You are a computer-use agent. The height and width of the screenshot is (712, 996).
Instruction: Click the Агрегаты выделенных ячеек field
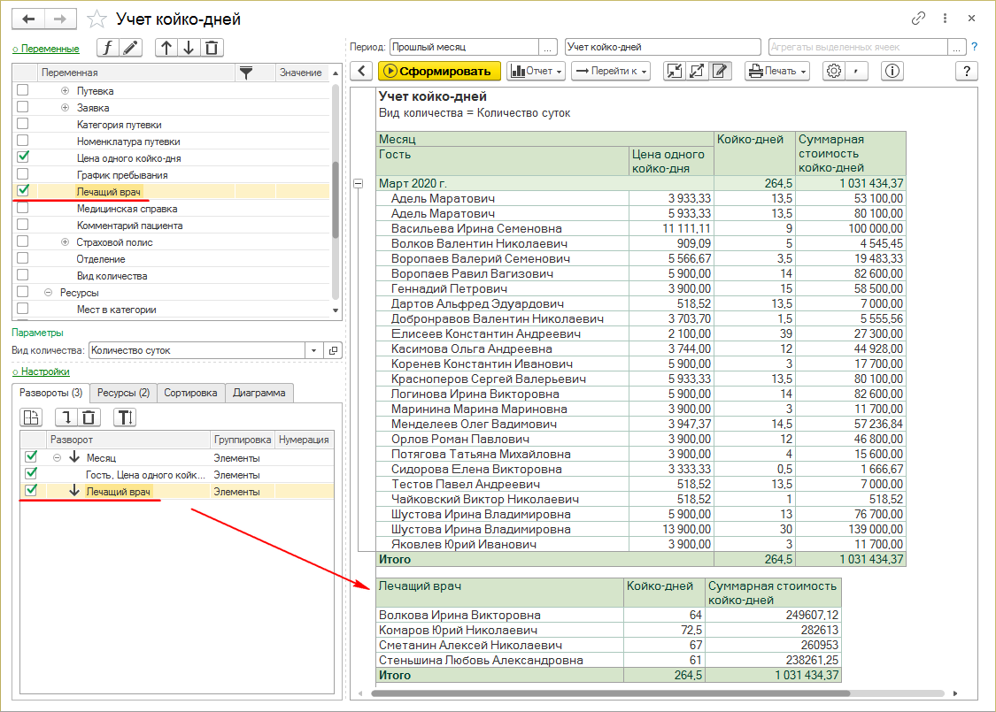(x=856, y=47)
